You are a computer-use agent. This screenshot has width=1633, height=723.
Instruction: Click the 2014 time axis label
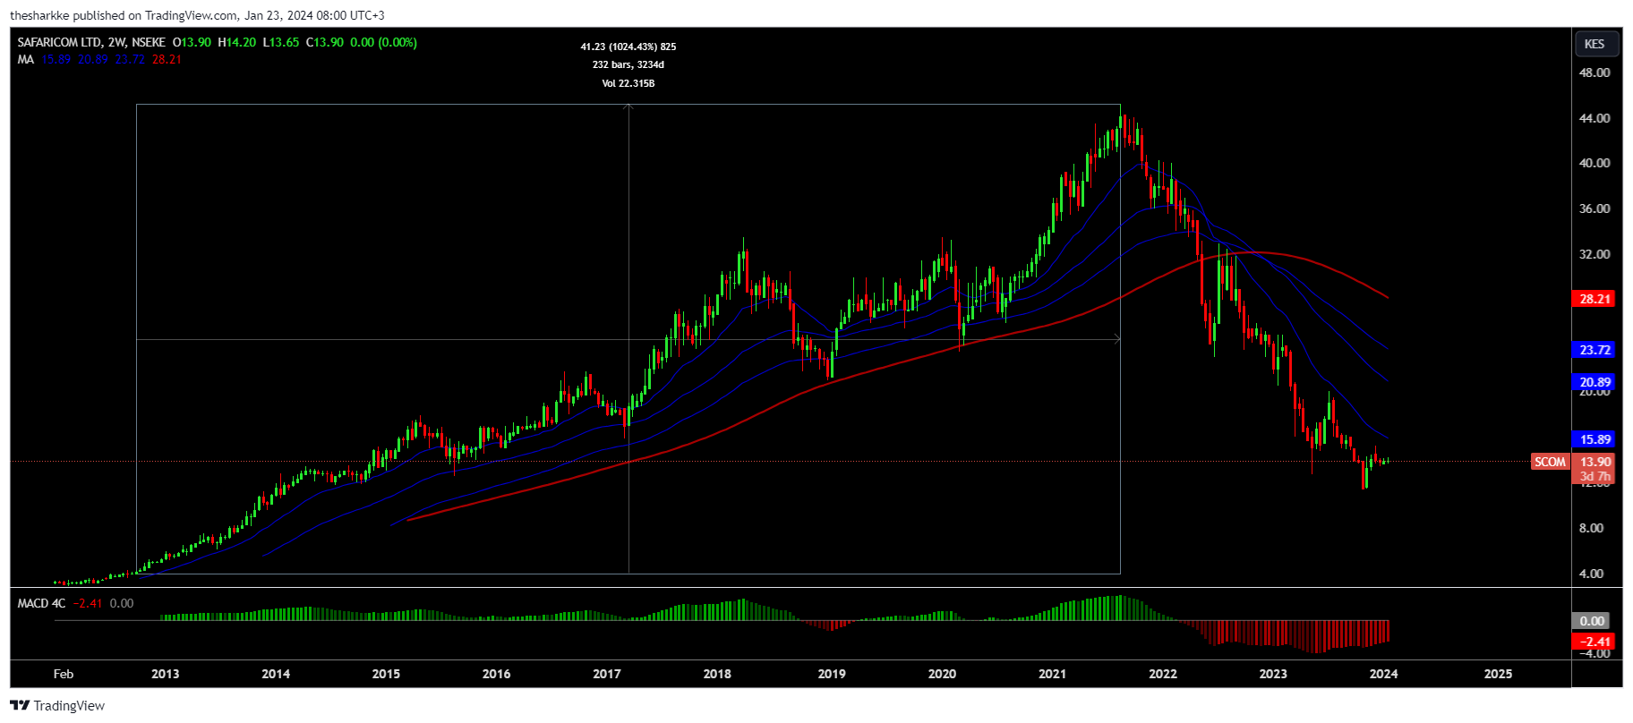click(276, 674)
